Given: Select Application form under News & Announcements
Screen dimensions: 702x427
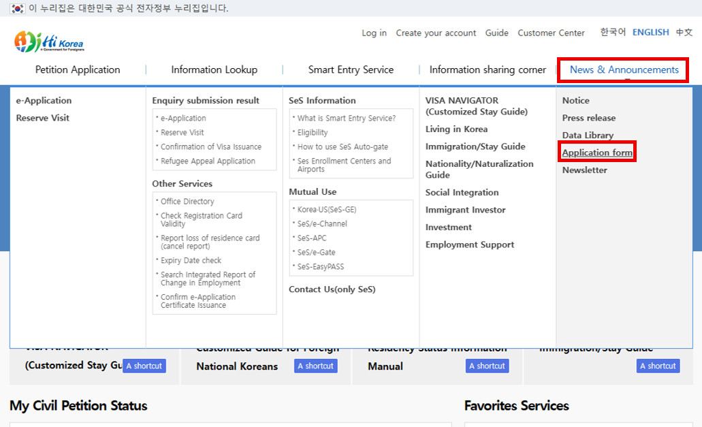Looking at the screenshot, I should tap(597, 153).
